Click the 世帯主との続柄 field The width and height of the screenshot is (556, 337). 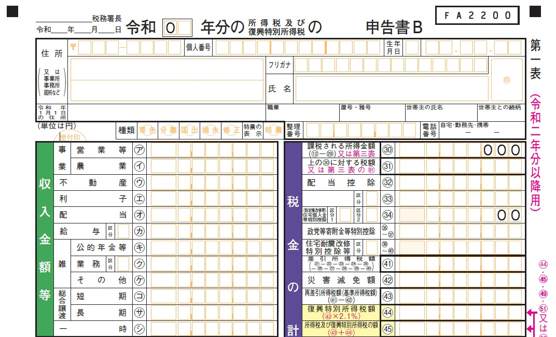pyautogui.click(x=501, y=113)
